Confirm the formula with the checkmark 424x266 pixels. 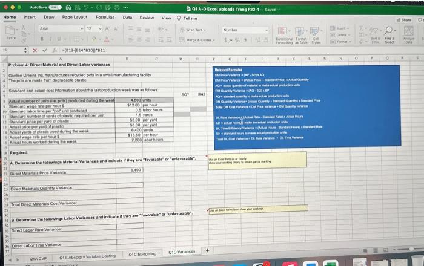pos(45,50)
